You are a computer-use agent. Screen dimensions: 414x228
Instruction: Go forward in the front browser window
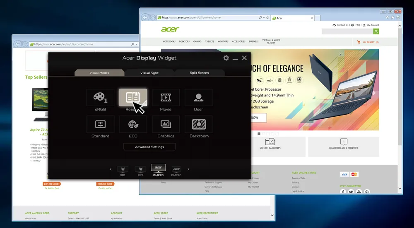(153, 17)
